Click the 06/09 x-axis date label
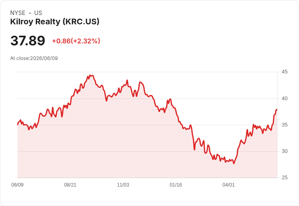The width and height of the screenshot is (299, 206). tap(17, 185)
